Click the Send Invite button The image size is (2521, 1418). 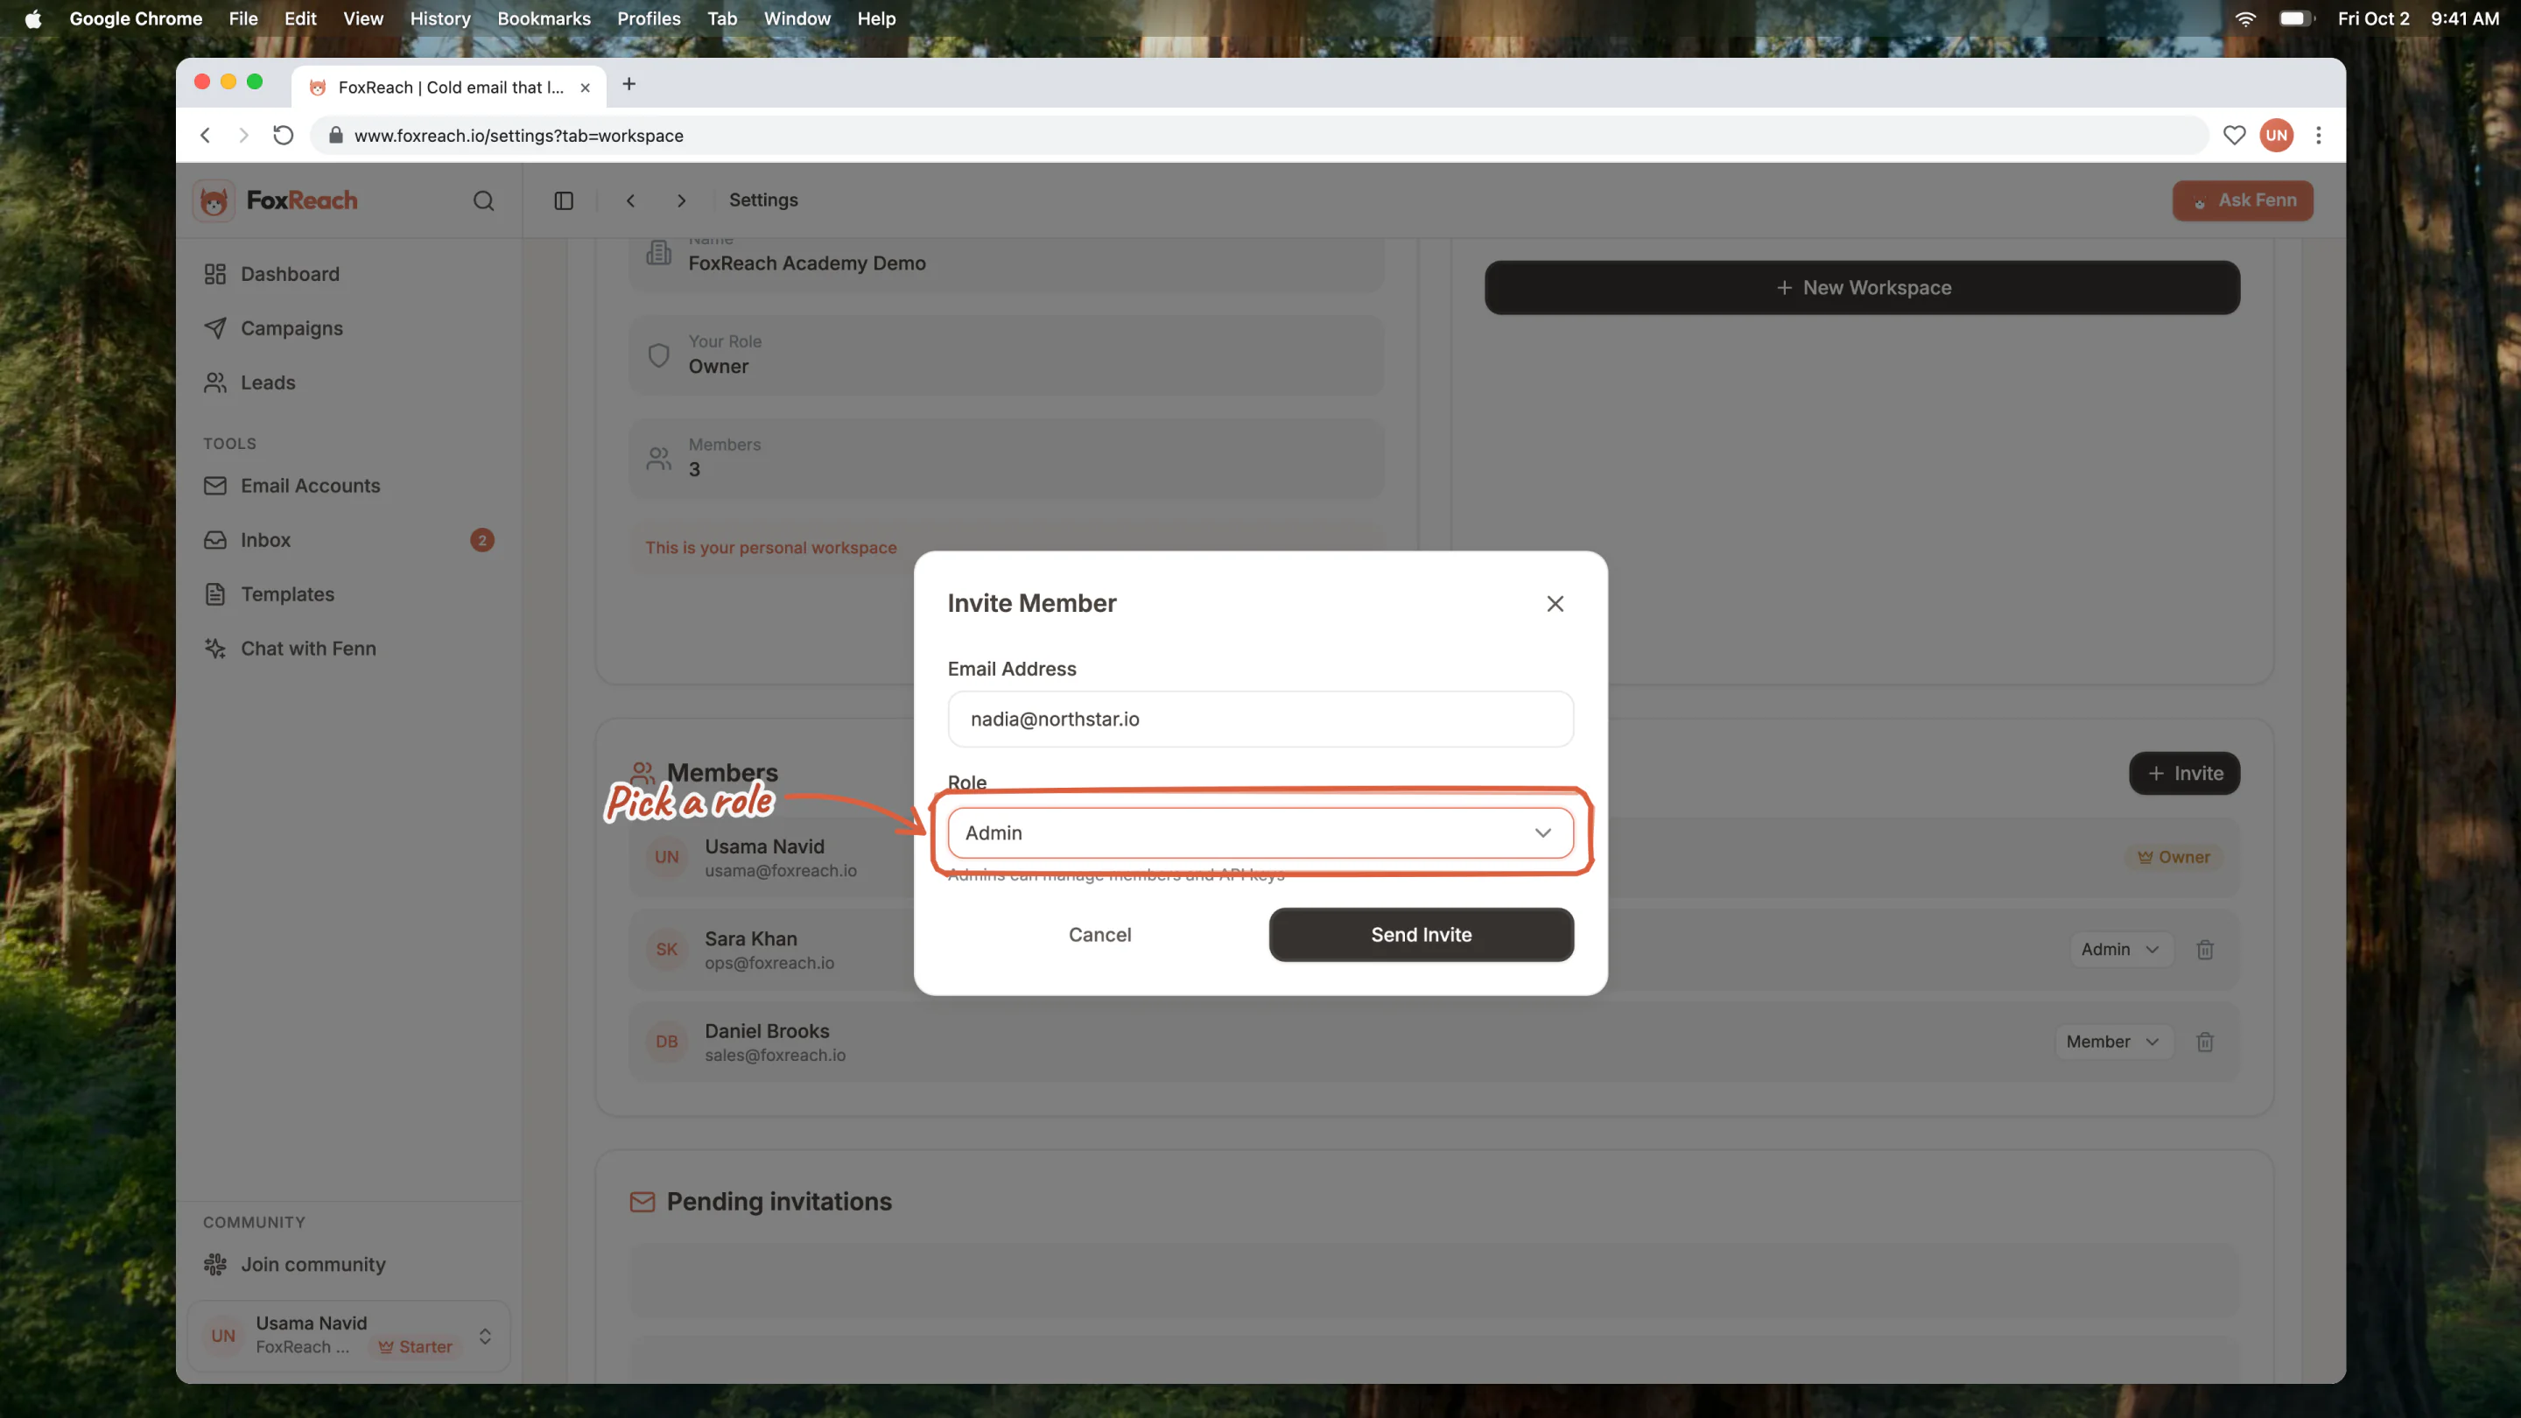click(x=1421, y=935)
